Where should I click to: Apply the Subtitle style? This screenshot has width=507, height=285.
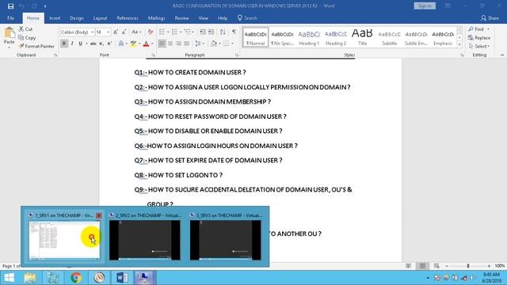[389, 37]
